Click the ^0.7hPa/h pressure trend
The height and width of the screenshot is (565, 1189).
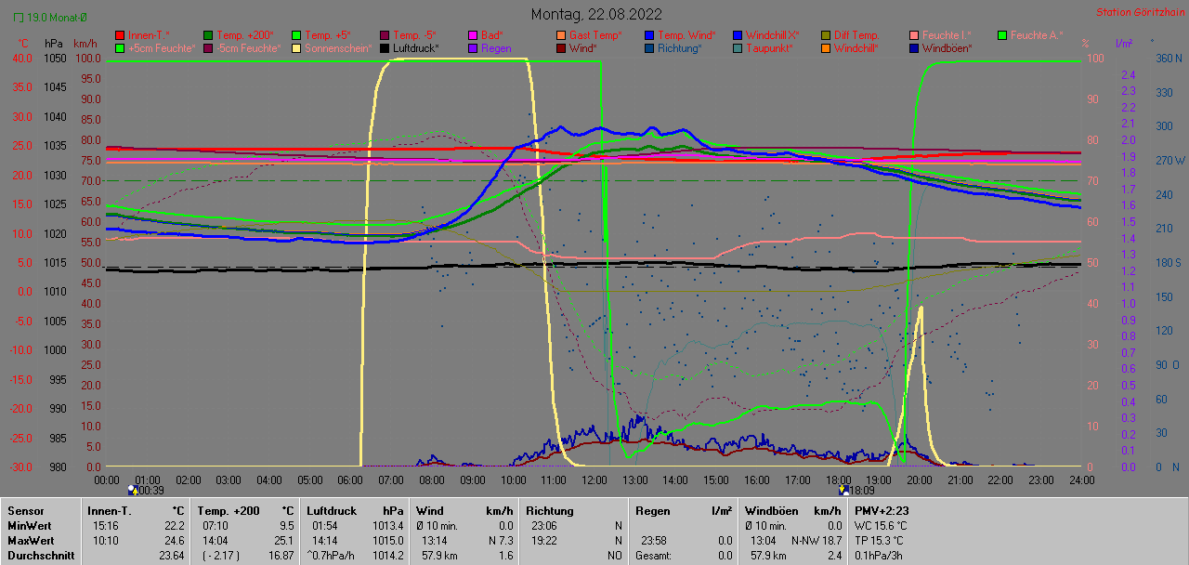pos(333,555)
